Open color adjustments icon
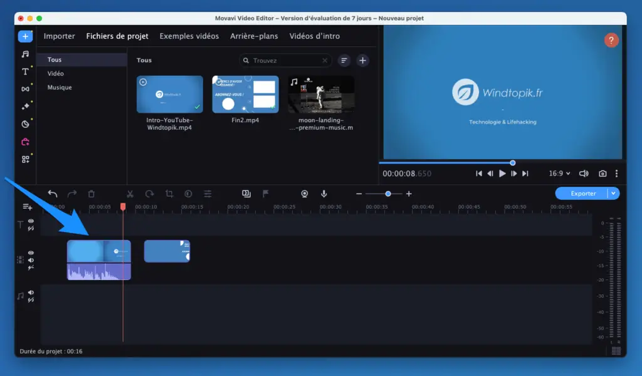This screenshot has width=642, height=376. pyautogui.click(x=188, y=194)
